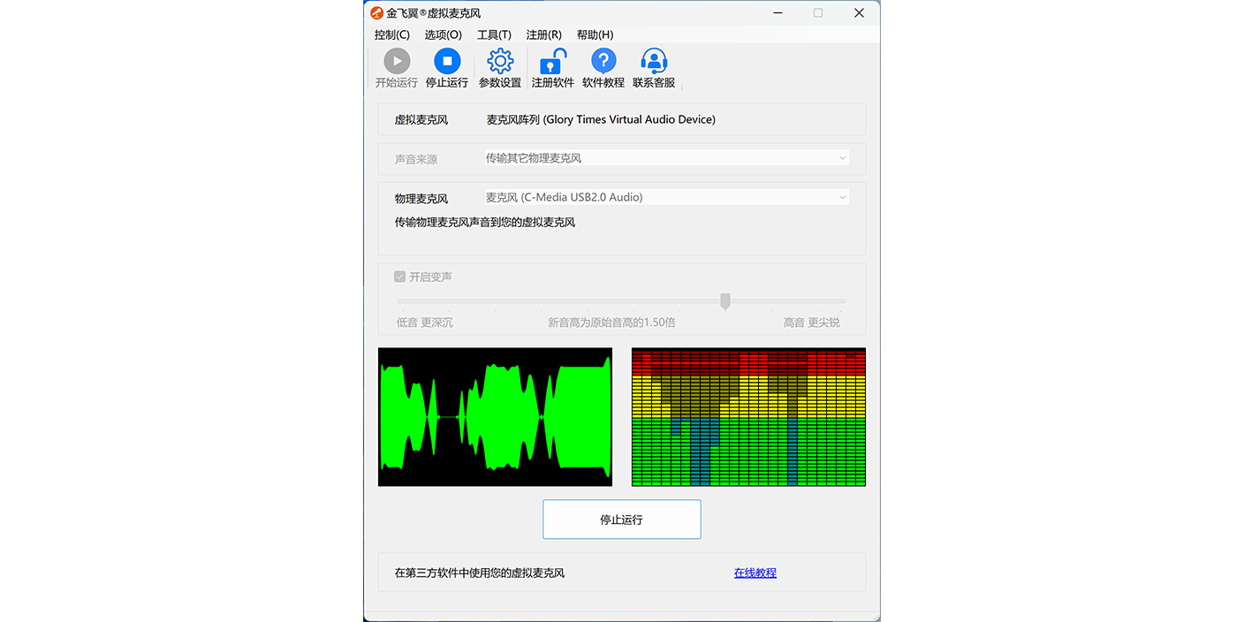Expand the 物理麦克风 device dropdown
1244x622 pixels.
(x=666, y=198)
